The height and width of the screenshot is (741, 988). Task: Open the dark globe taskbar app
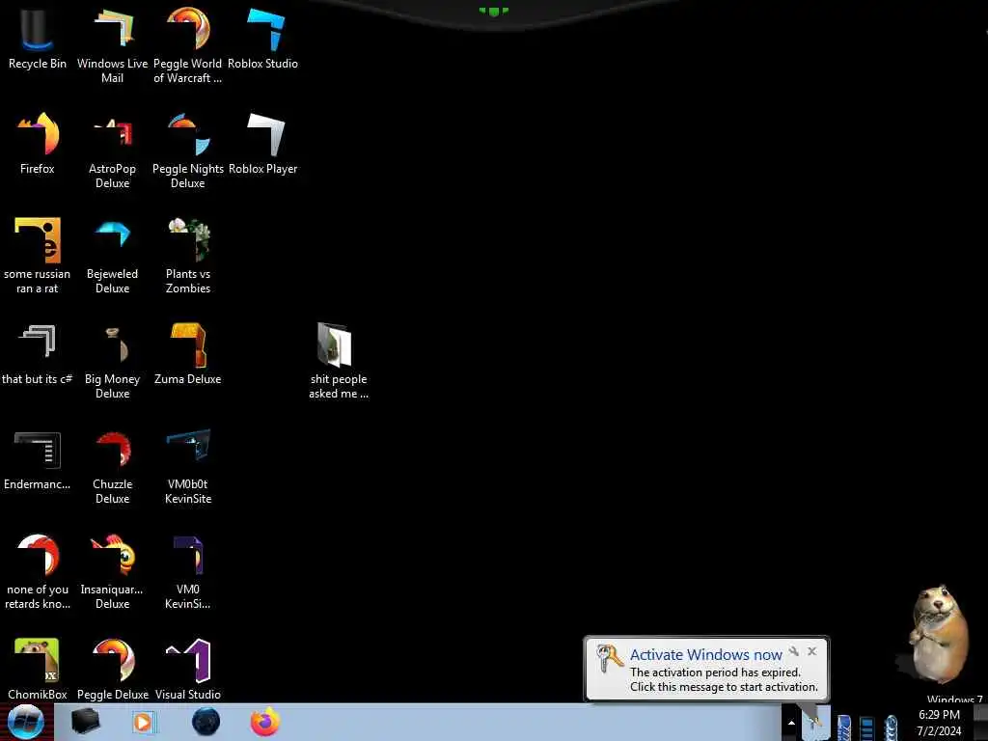(206, 722)
